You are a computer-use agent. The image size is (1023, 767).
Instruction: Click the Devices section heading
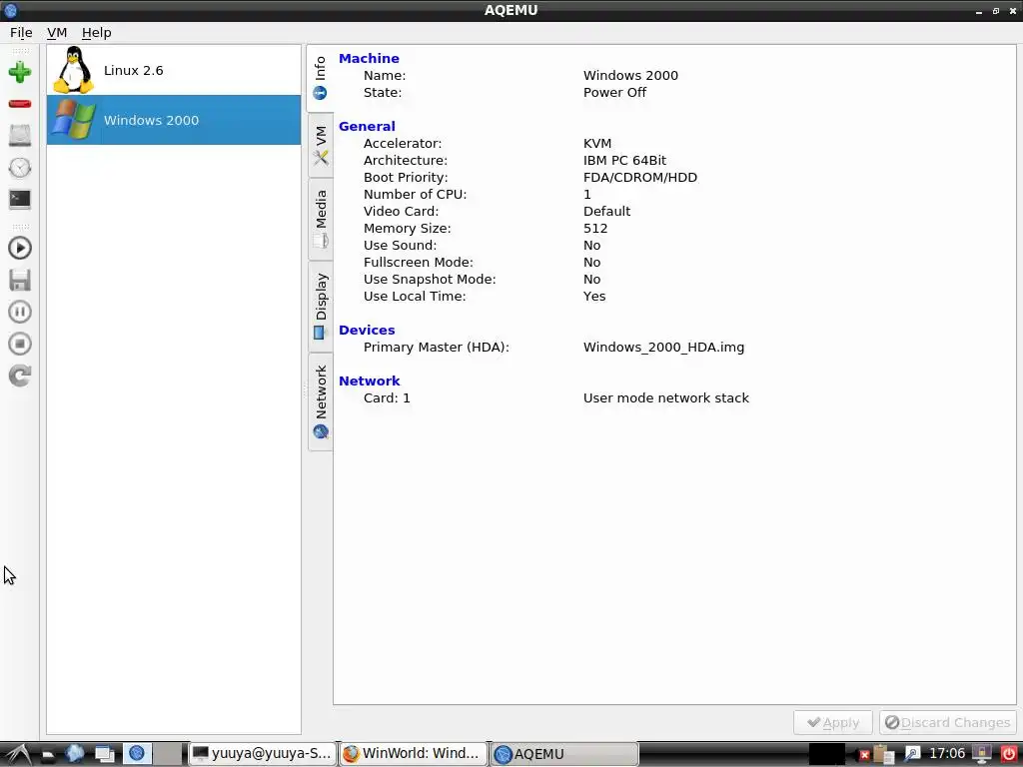[367, 330]
